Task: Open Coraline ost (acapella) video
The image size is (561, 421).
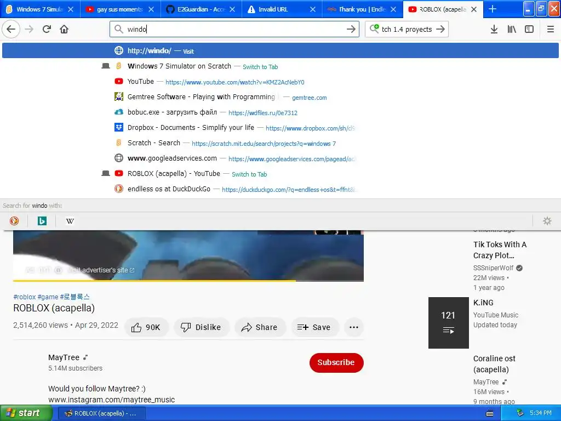Action: click(x=494, y=364)
